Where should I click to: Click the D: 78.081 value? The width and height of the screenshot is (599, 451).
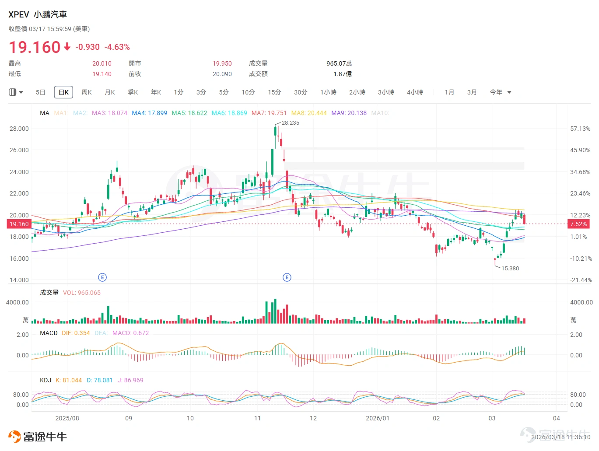(99, 380)
